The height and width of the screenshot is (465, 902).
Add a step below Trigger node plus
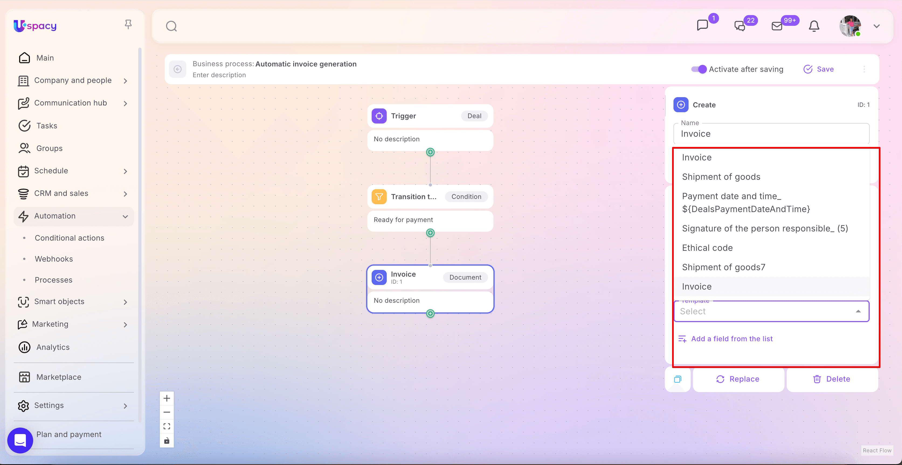(430, 152)
